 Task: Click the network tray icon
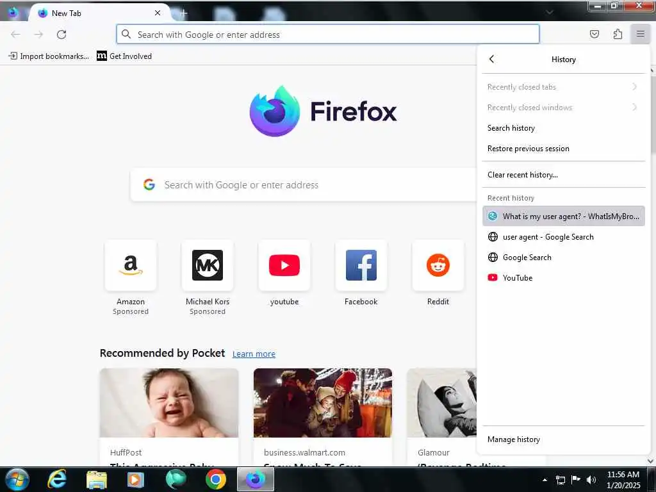click(560, 480)
